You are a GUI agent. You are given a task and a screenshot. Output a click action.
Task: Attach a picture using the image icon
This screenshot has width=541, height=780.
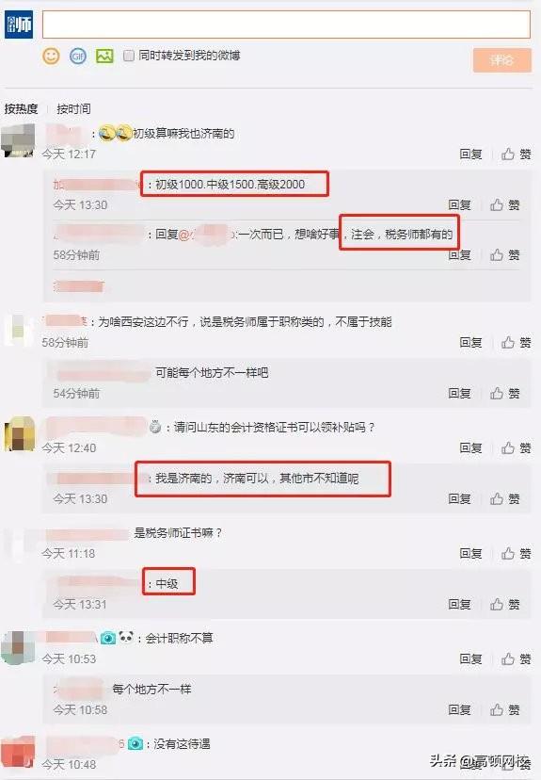[104, 56]
